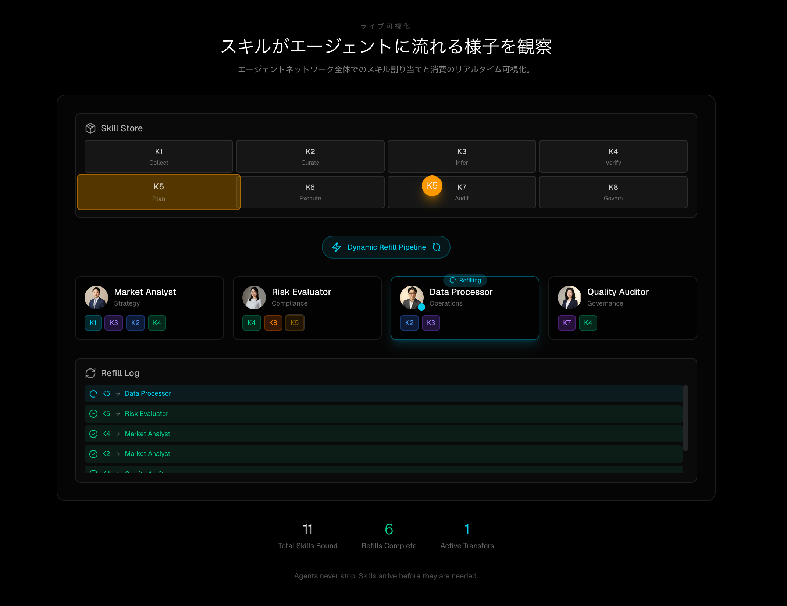Screen dimensions: 787x606
Task: Click the orange floating K5 token
Action: click(432, 186)
